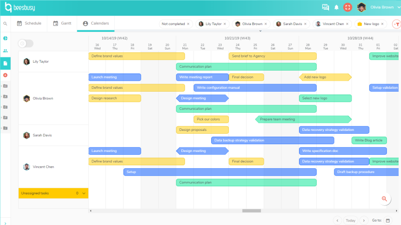The image size is (401, 225).
Task: Click Olivia Brown's header avatar
Action: [361, 7]
